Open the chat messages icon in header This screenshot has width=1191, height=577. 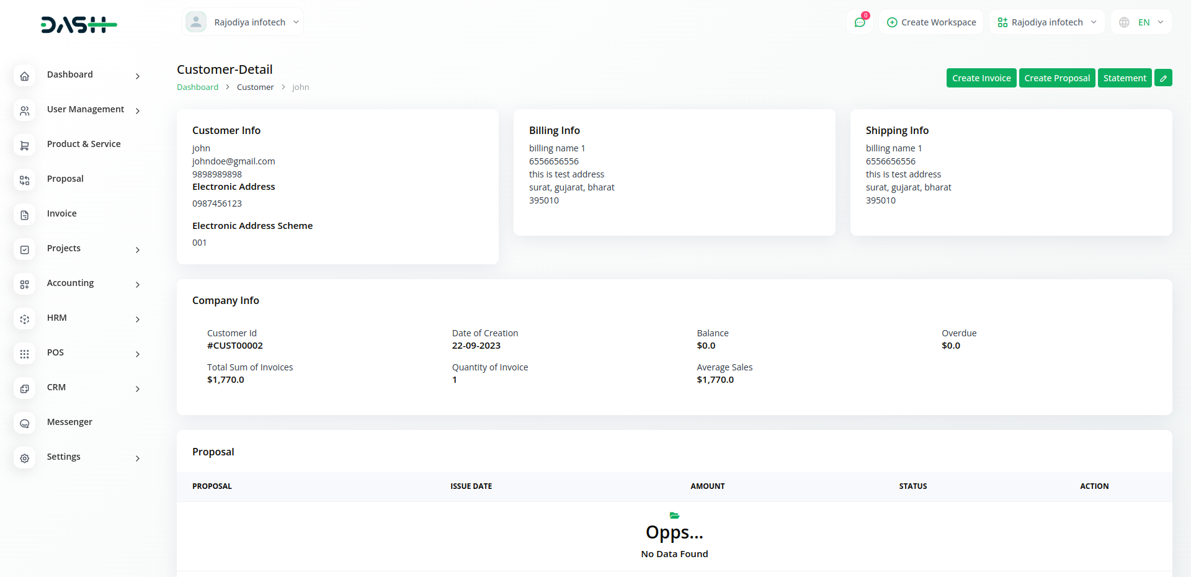click(x=860, y=22)
